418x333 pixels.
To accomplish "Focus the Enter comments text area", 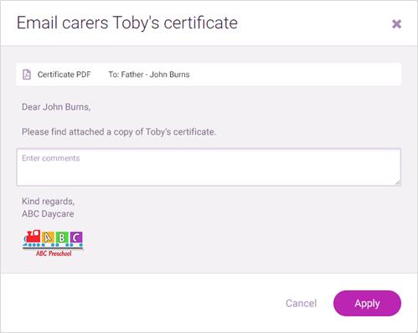I will pyautogui.click(x=209, y=167).
